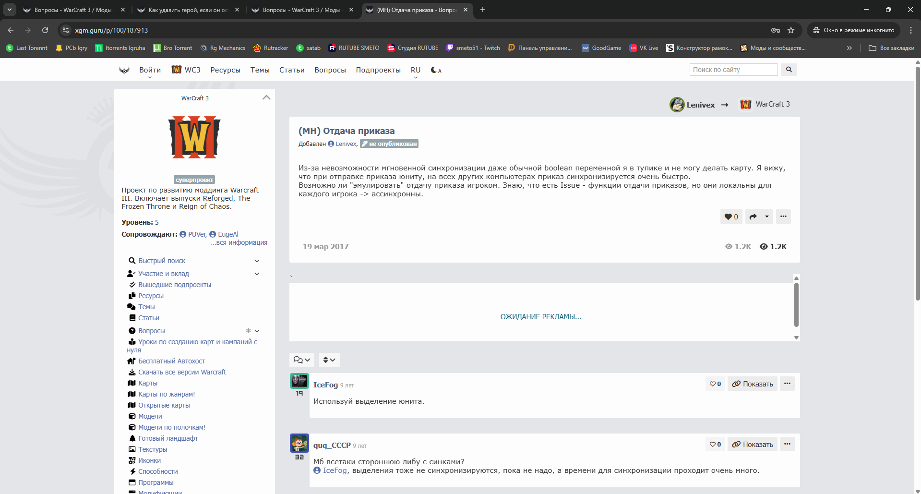Click the Модели cube icon
Viewport: 921px width, 494px height.
pos(132,416)
